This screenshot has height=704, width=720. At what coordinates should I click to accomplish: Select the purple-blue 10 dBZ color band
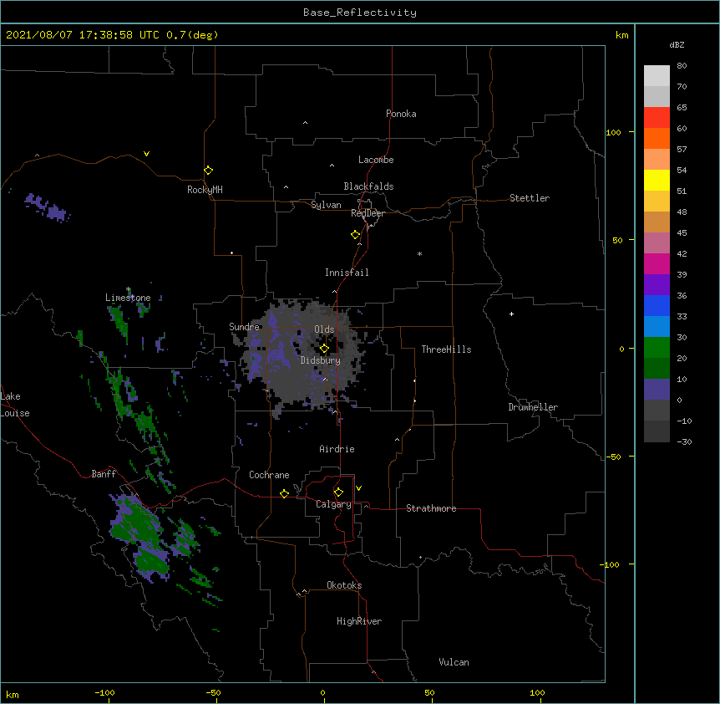(657, 389)
